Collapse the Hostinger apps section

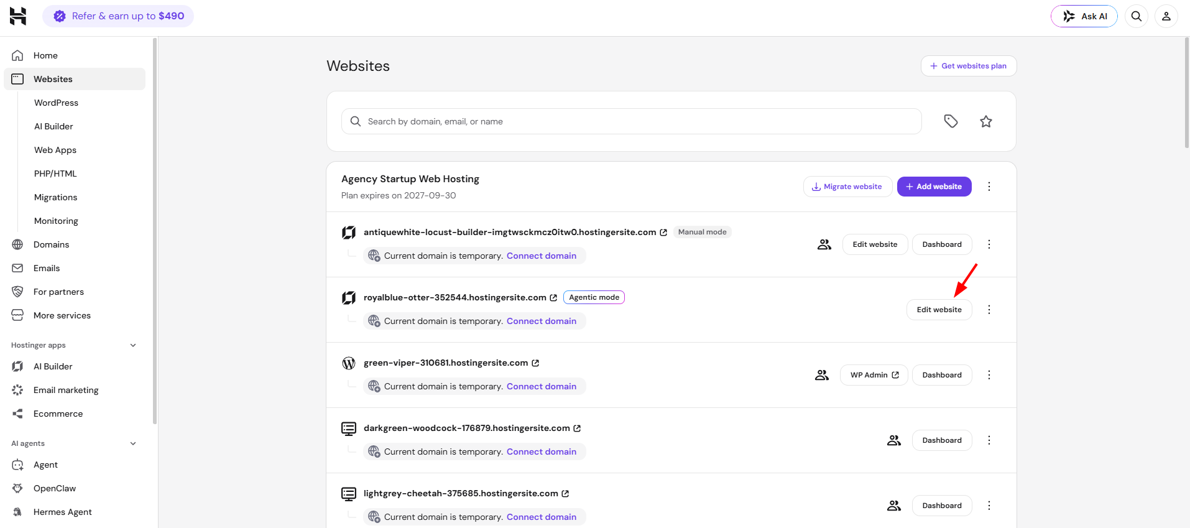tap(133, 345)
